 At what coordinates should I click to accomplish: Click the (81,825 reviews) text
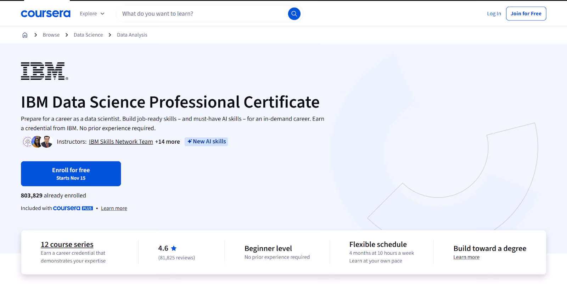176,258
